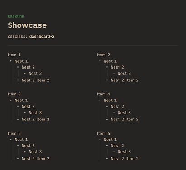Select Nest 2 under Item 6

click(x=117, y=146)
